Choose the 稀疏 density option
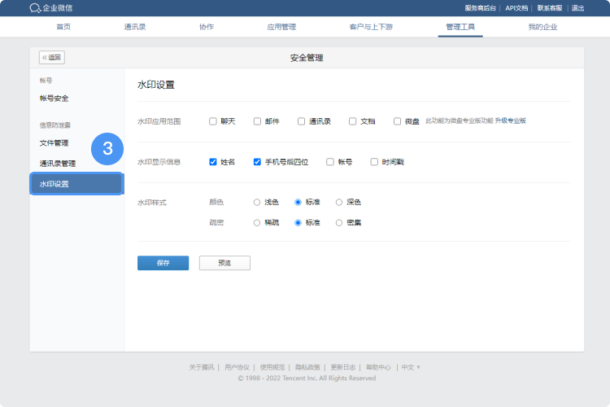The width and height of the screenshot is (610, 407). [257, 222]
